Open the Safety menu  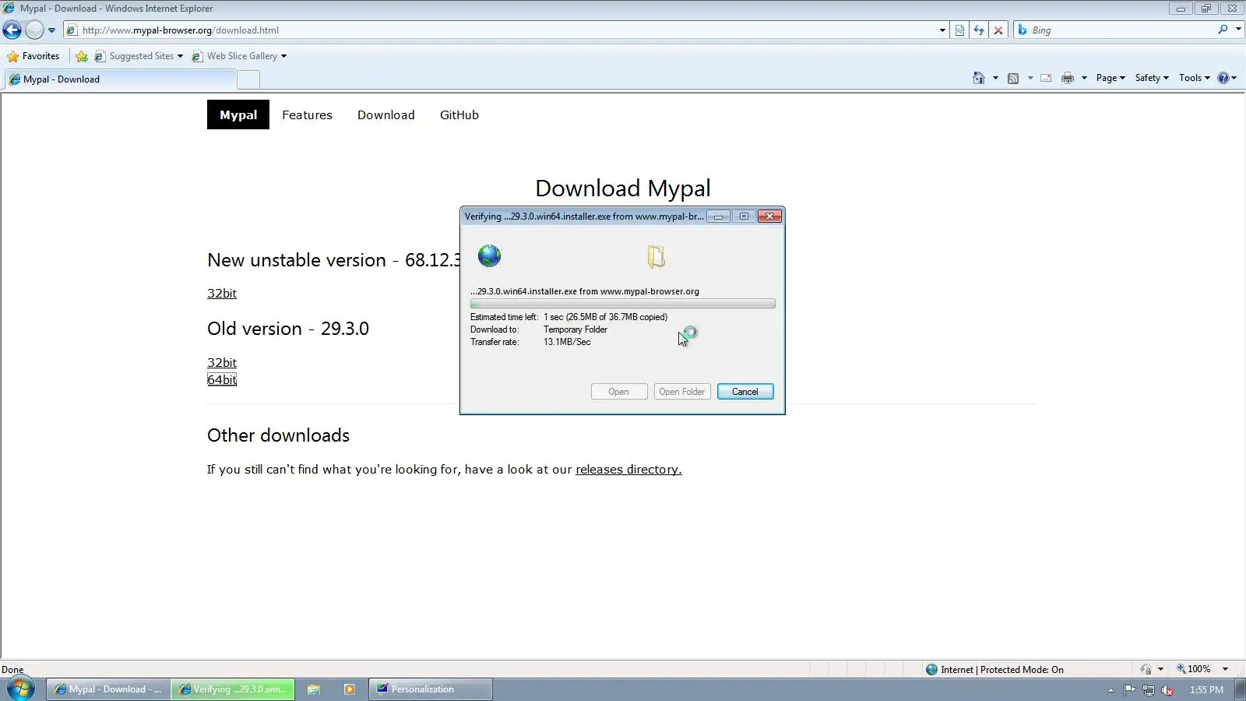point(1152,78)
